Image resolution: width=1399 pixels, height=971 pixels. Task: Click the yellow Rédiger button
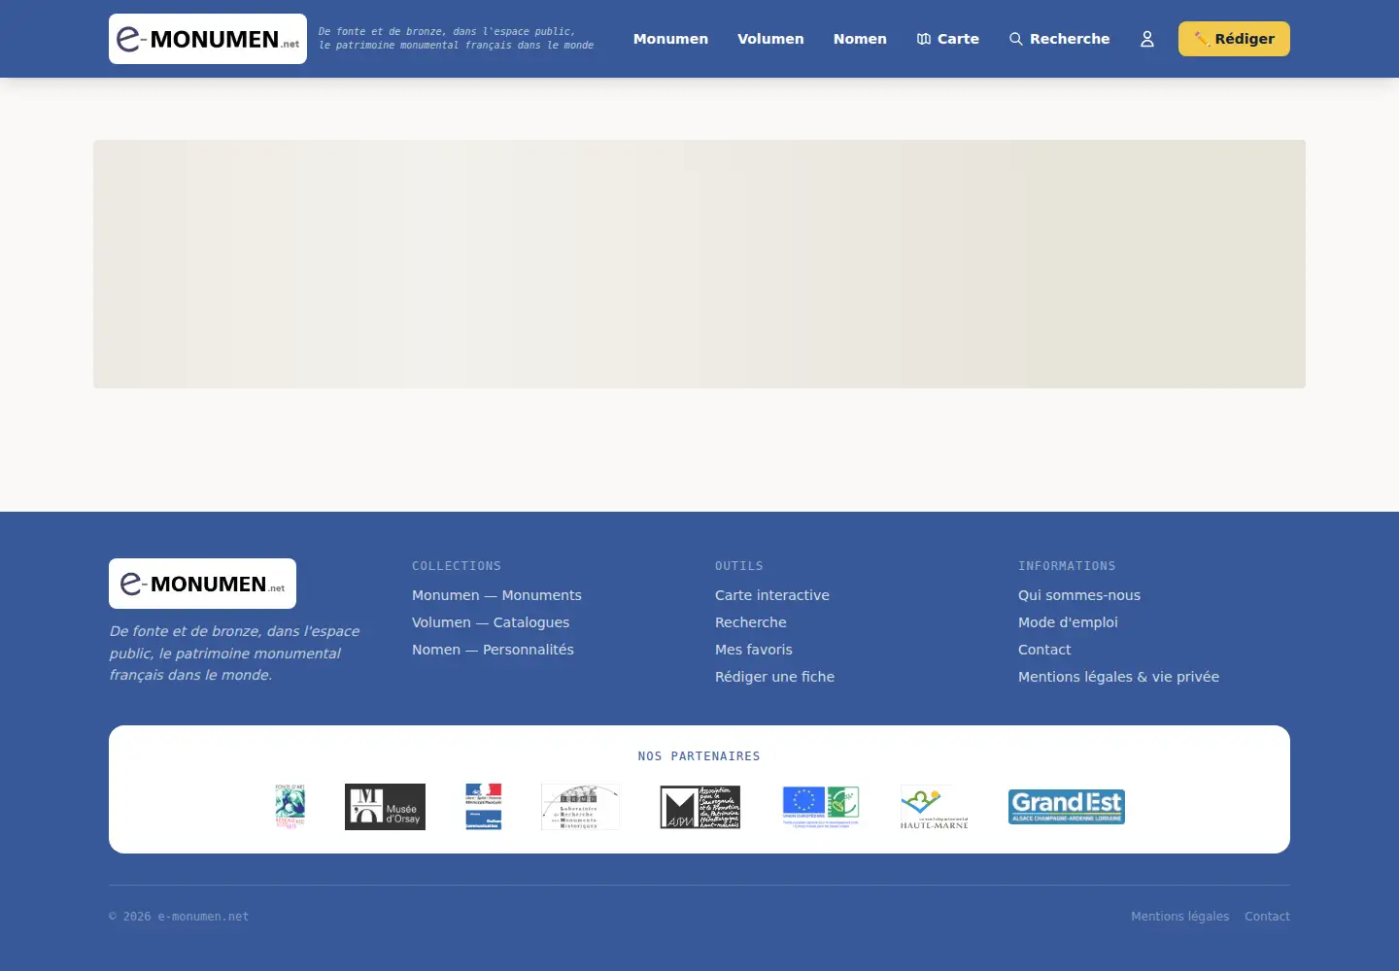pyautogui.click(x=1234, y=39)
